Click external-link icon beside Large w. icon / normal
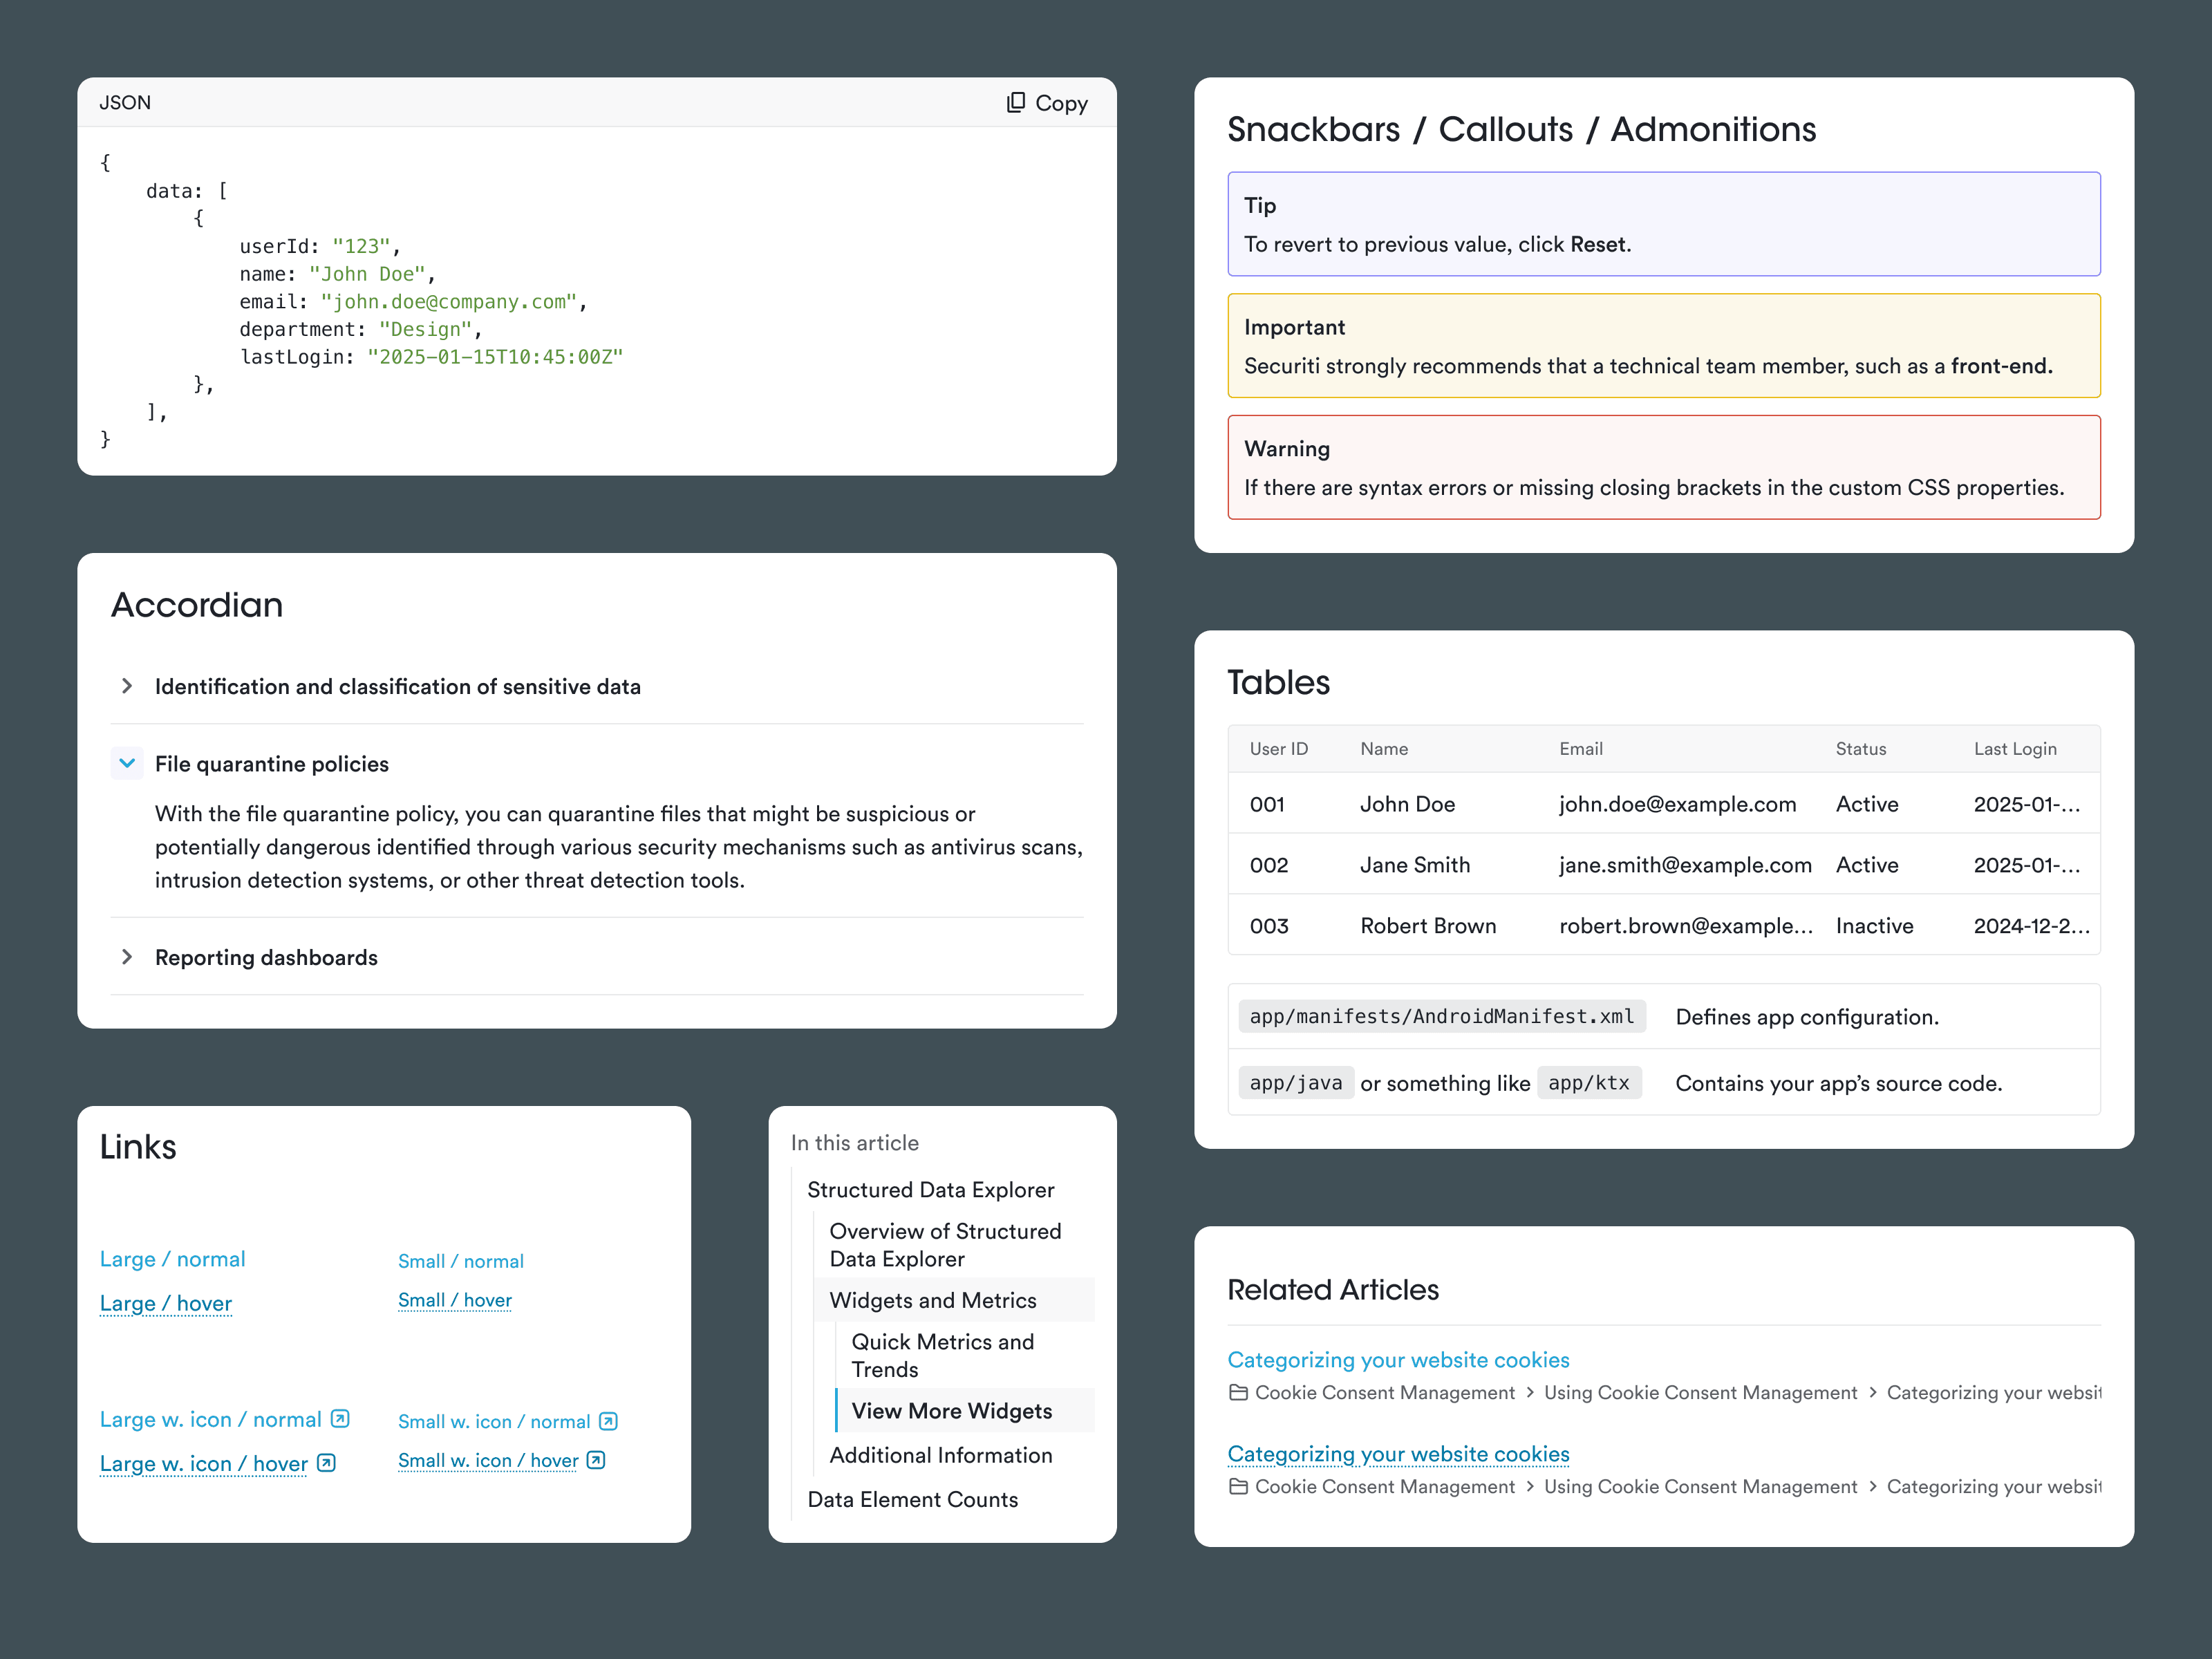The height and width of the screenshot is (1659, 2212). 340,1419
